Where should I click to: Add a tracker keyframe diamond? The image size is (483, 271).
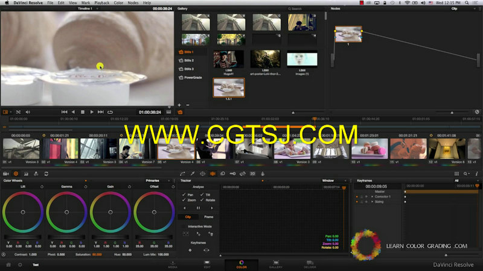pos(190,250)
